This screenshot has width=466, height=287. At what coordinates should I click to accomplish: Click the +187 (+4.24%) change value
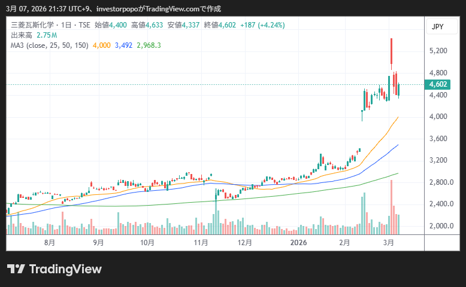[262, 25]
